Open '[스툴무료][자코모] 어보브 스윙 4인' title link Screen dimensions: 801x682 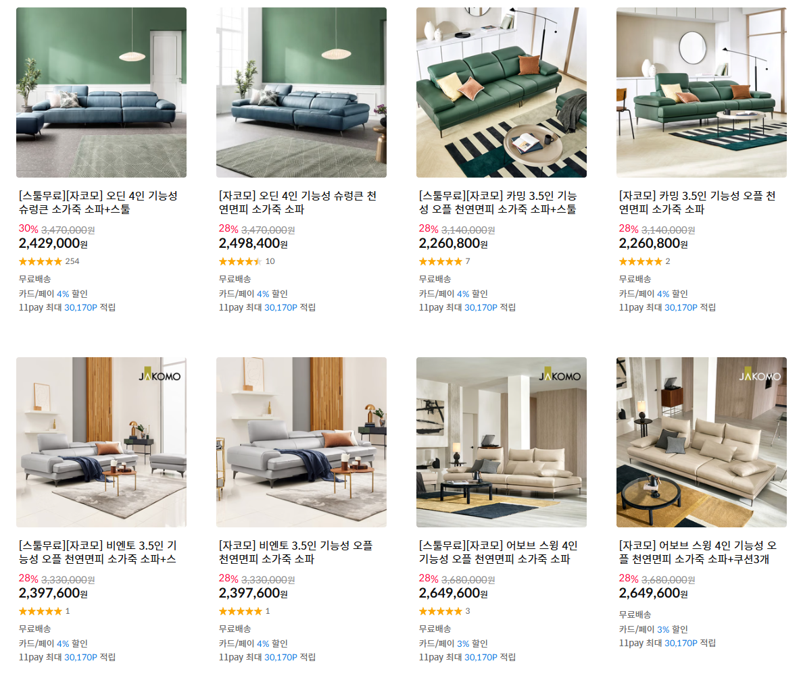(x=498, y=552)
